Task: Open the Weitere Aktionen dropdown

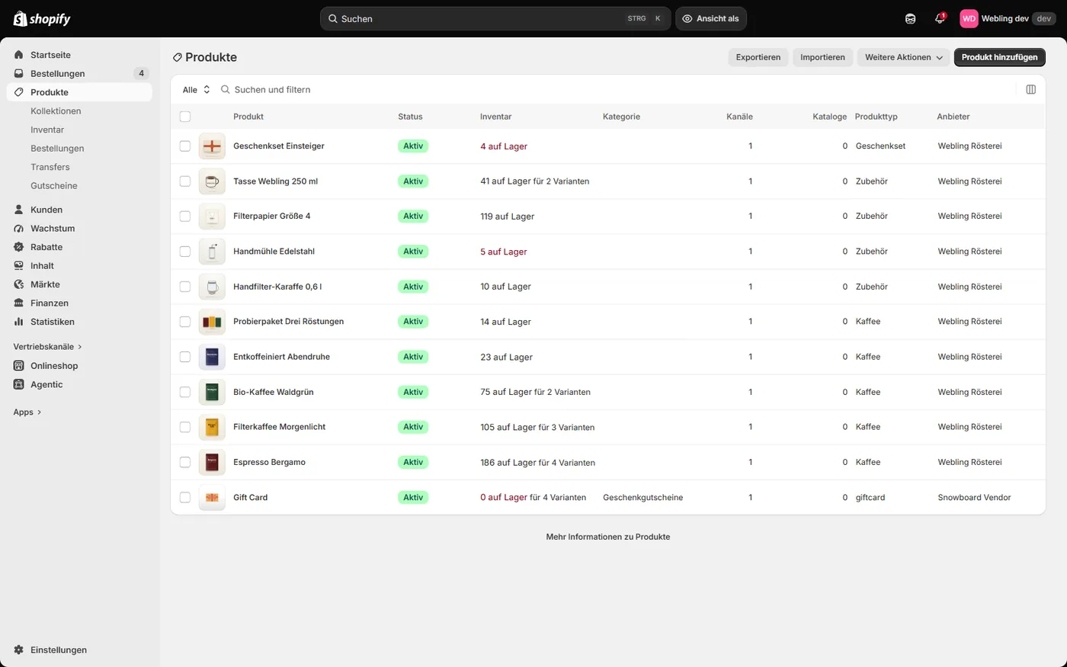Action: tap(903, 57)
